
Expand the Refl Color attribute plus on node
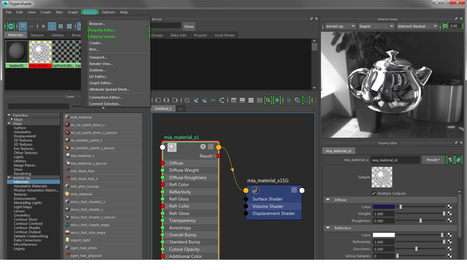(x=167, y=184)
